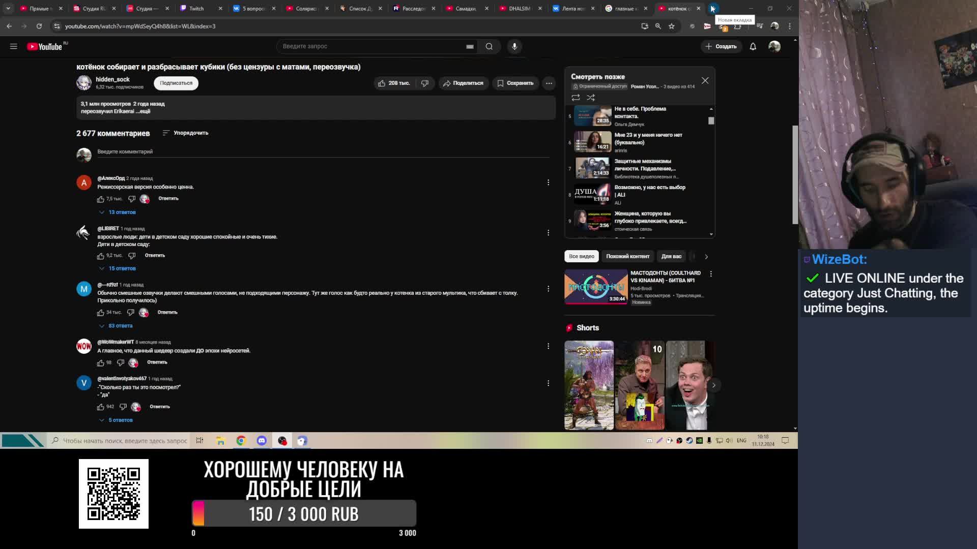The image size is (977, 549).
Task: Like the comment by @АлексОрд
Action: tap(101, 199)
